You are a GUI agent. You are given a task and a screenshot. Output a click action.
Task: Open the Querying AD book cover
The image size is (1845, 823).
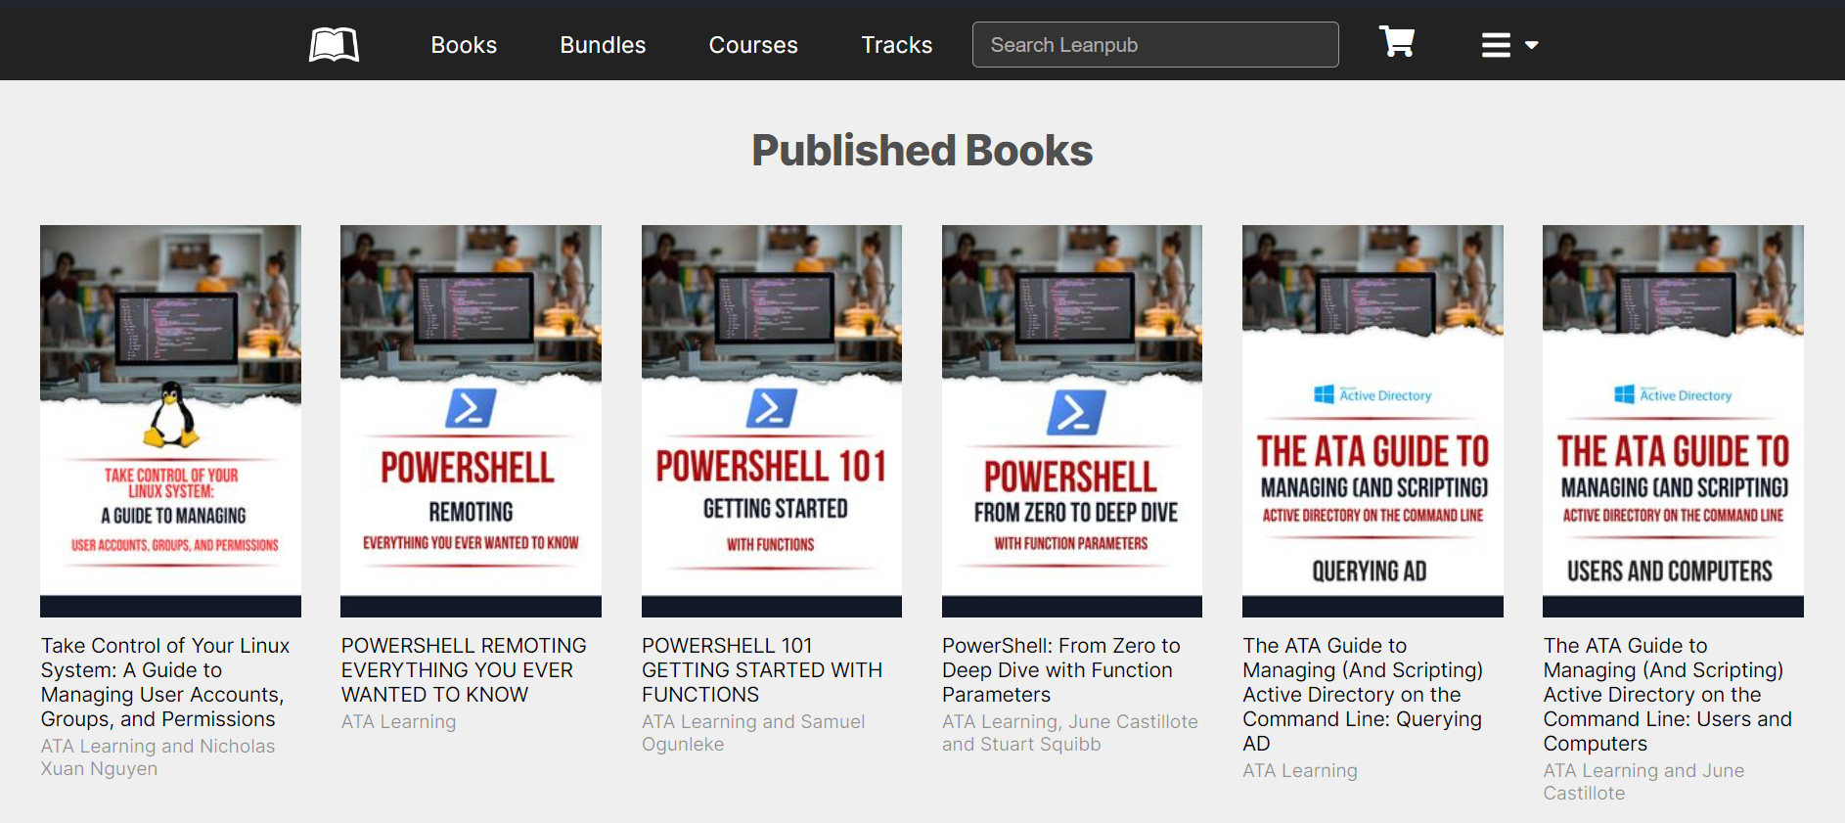pos(1372,421)
